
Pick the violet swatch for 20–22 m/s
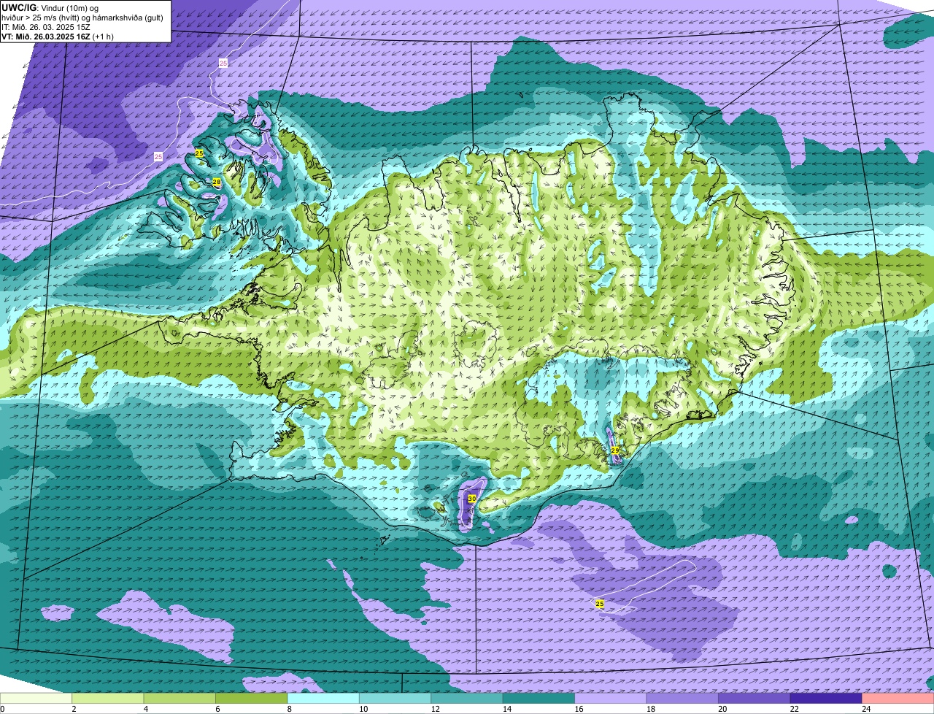[x=754, y=698]
